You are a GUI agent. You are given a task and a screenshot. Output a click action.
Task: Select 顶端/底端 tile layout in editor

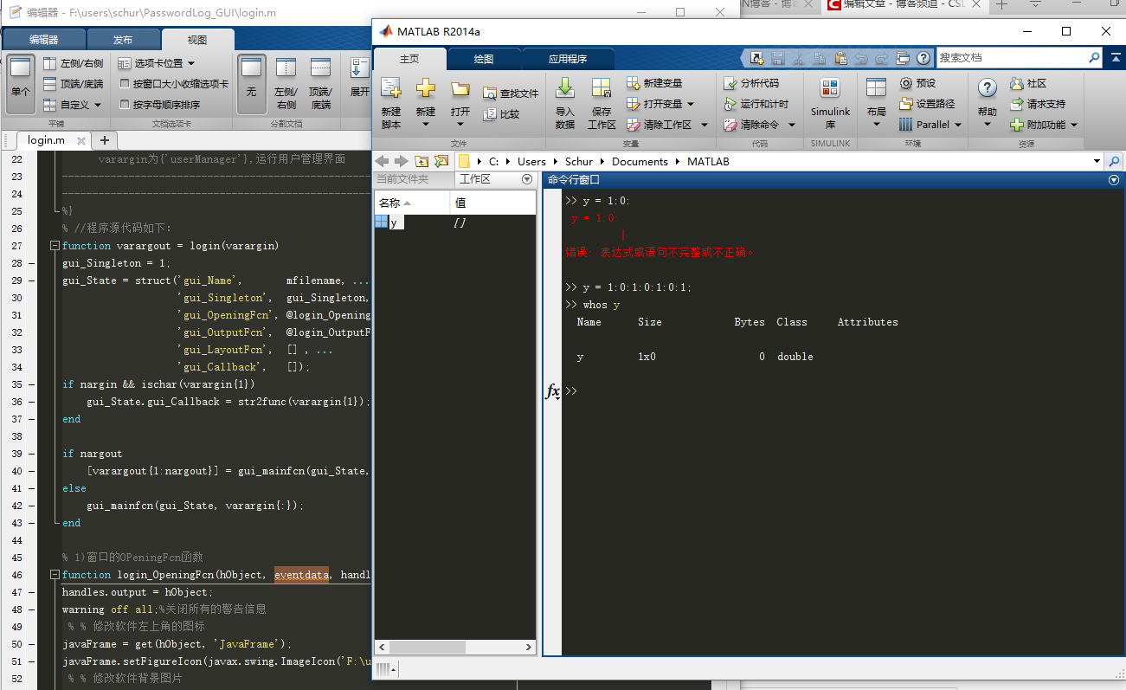[x=73, y=84]
